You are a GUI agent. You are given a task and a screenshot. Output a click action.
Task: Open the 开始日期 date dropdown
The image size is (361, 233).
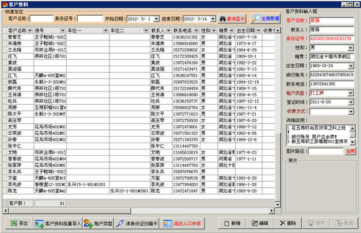(x=156, y=19)
